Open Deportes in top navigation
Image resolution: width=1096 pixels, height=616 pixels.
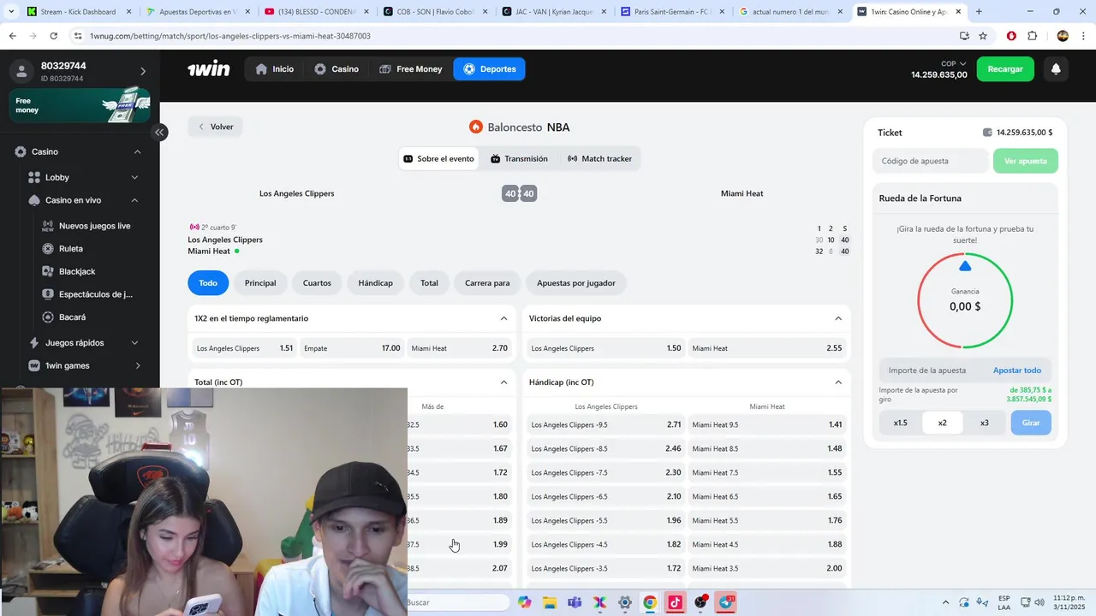[x=489, y=69]
